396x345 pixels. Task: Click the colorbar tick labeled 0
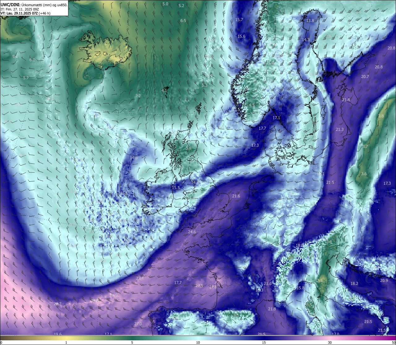coord(1,343)
